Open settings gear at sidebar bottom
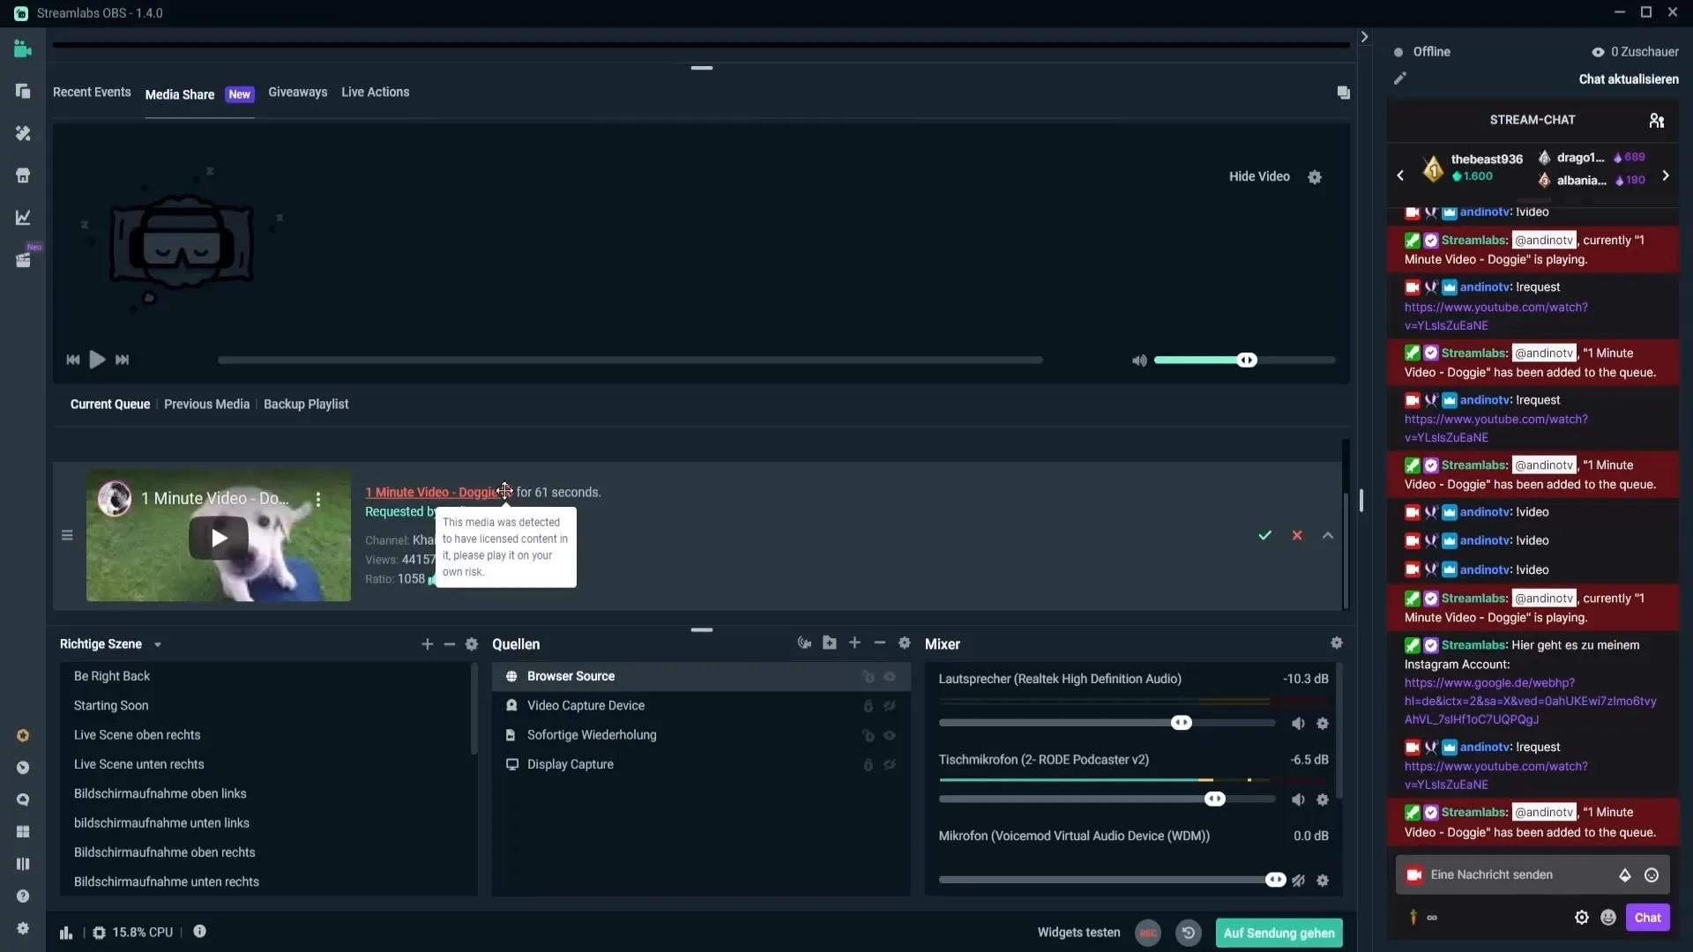The image size is (1693, 952). click(x=23, y=928)
